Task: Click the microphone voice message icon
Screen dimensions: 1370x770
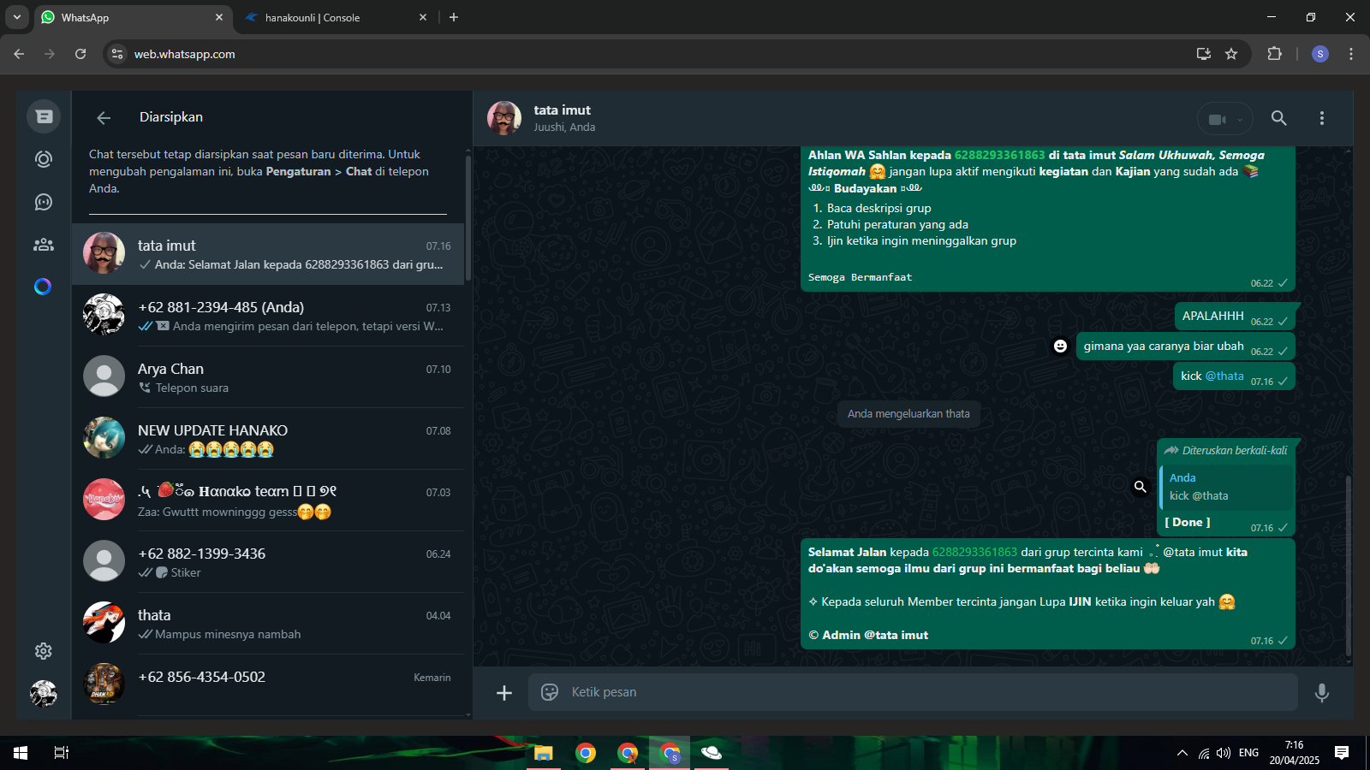Action: tap(1321, 692)
